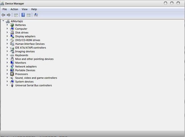Click the Network adapters icon
185x137 pixels.
pyautogui.click(x=12, y=66)
